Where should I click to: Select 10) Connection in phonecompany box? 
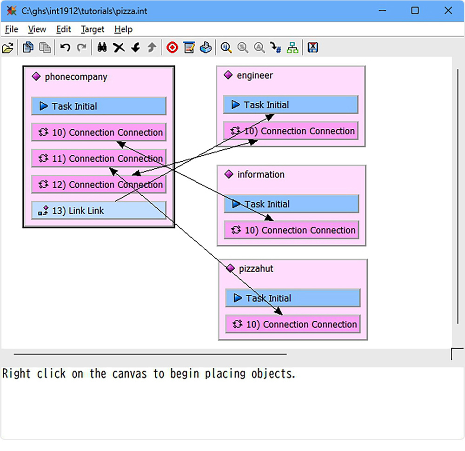(x=99, y=132)
